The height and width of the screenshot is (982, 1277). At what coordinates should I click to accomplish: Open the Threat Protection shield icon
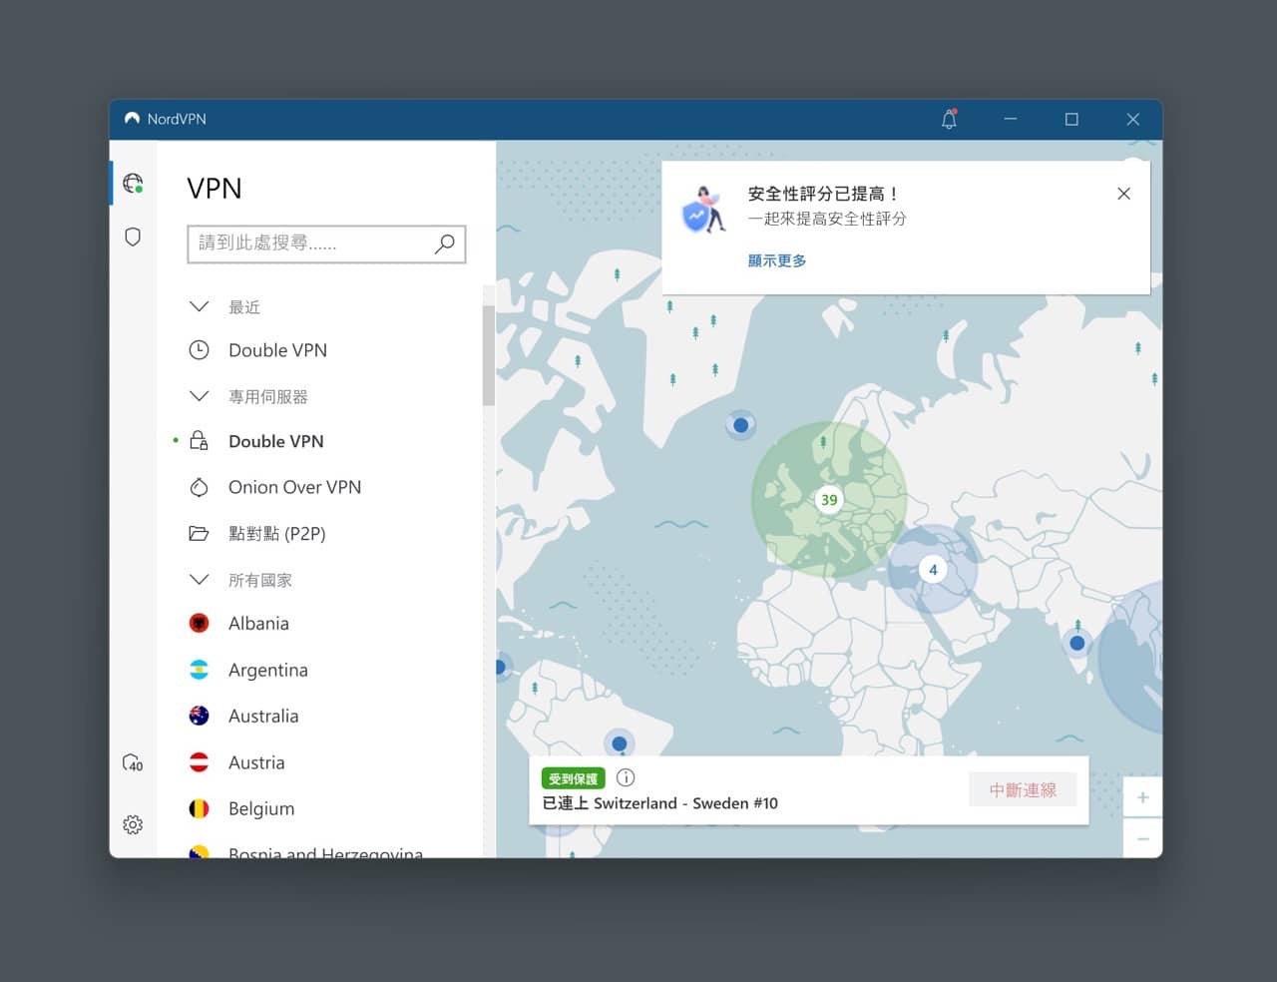click(x=133, y=237)
